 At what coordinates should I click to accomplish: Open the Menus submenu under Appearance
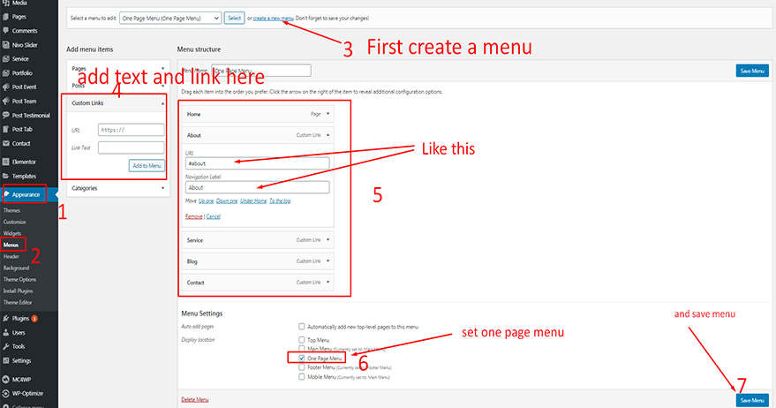tap(11, 245)
